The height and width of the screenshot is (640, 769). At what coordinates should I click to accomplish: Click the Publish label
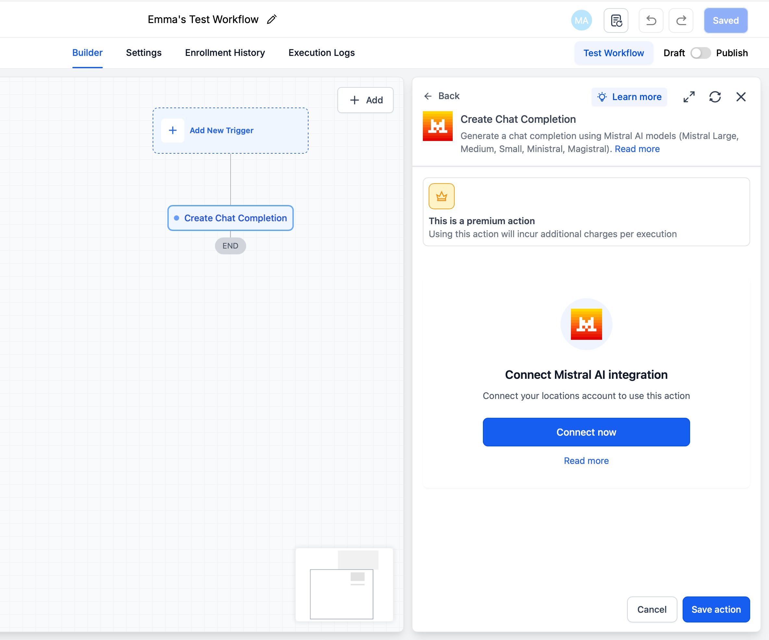[732, 53]
